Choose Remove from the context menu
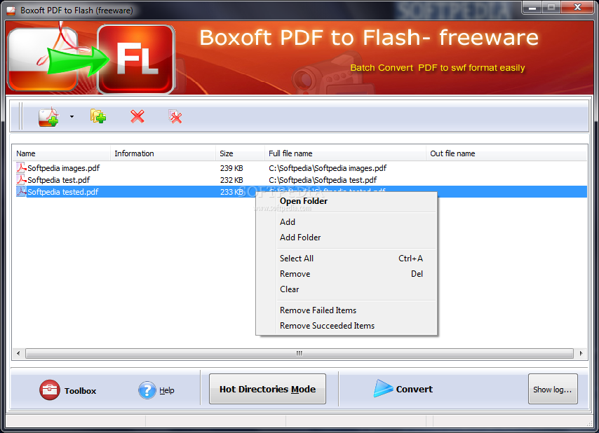 click(x=346, y=274)
